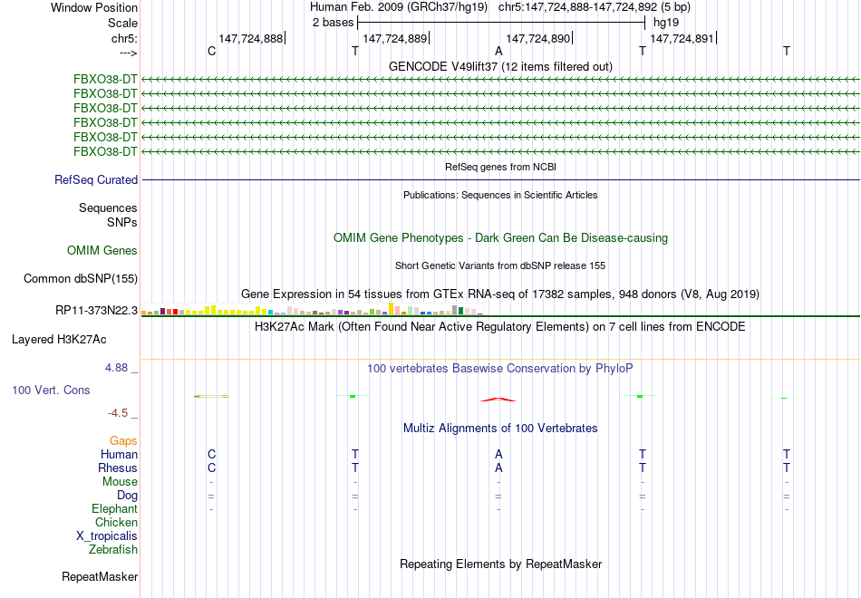Click base C in the sequence ruler

211,51
